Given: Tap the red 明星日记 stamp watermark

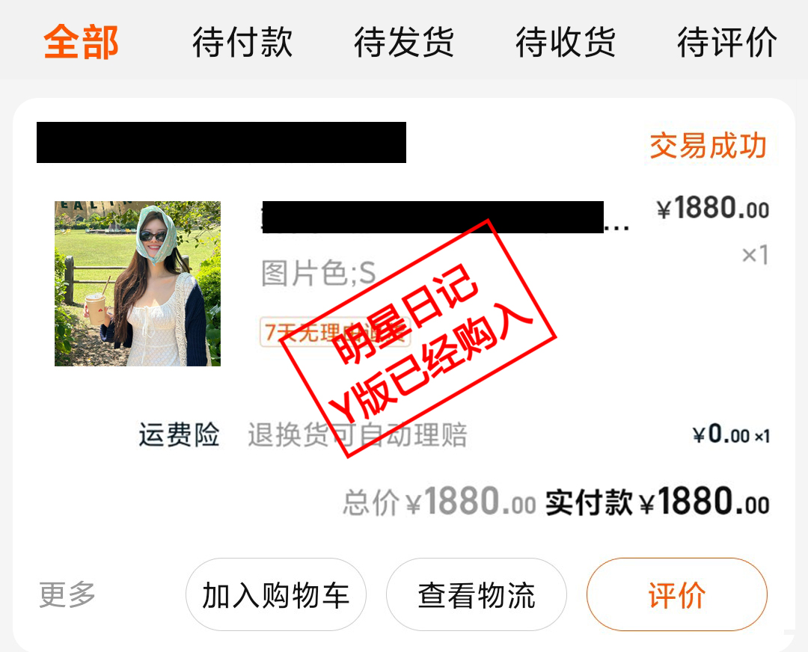Looking at the screenshot, I should [417, 339].
